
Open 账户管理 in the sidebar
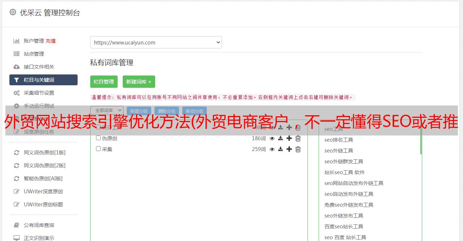pos(34,41)
